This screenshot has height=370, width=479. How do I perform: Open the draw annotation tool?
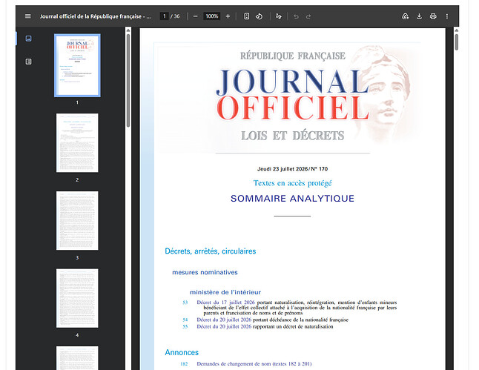[x=278, y=16]
